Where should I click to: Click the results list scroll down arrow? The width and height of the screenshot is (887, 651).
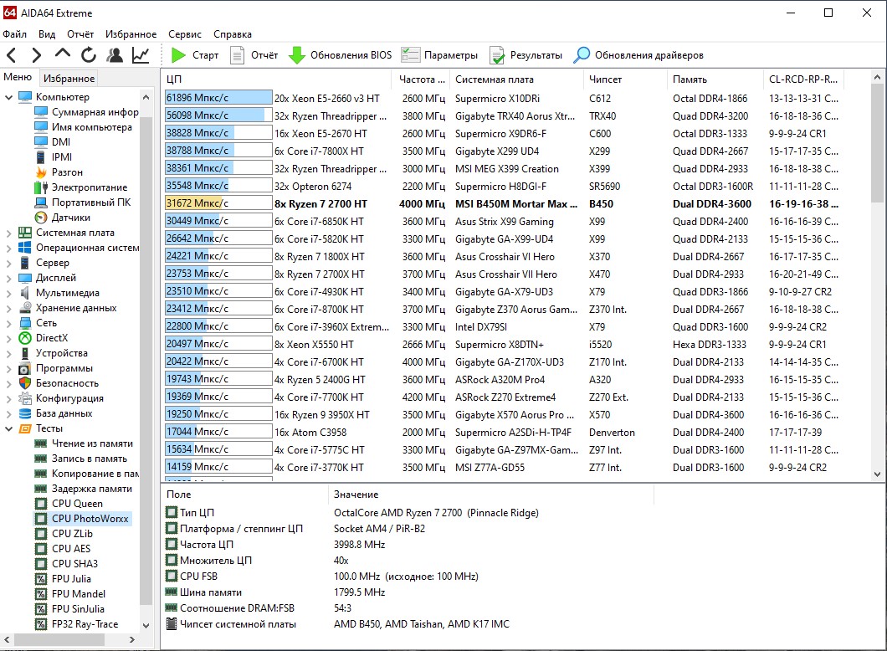pos(877,474)
